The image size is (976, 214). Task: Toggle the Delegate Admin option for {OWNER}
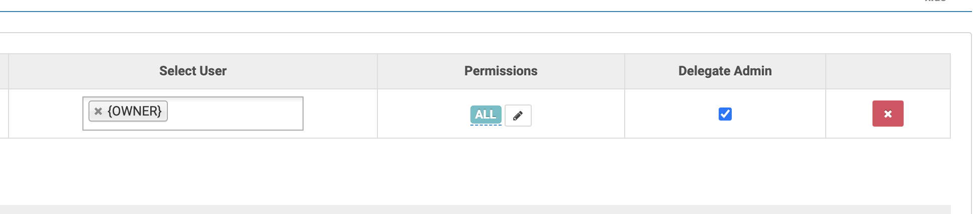tap(725, 114)
